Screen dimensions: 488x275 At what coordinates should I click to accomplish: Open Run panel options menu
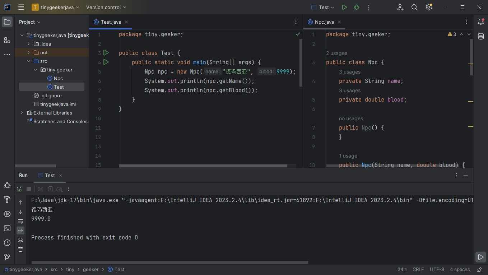click(x=456, y=175)
